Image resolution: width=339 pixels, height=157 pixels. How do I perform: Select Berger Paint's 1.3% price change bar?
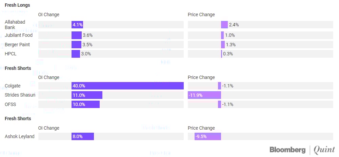[223, 45]
